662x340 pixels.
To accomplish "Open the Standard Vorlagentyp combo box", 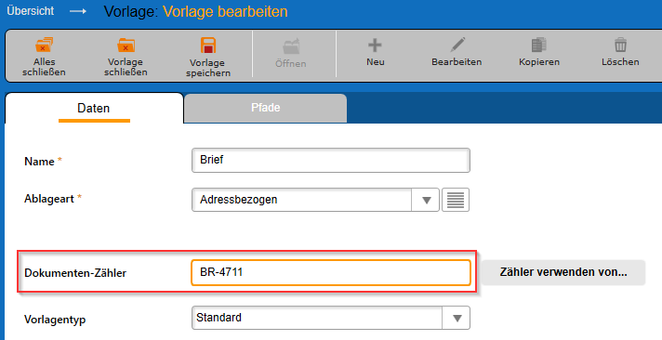I will coord(331,318).
